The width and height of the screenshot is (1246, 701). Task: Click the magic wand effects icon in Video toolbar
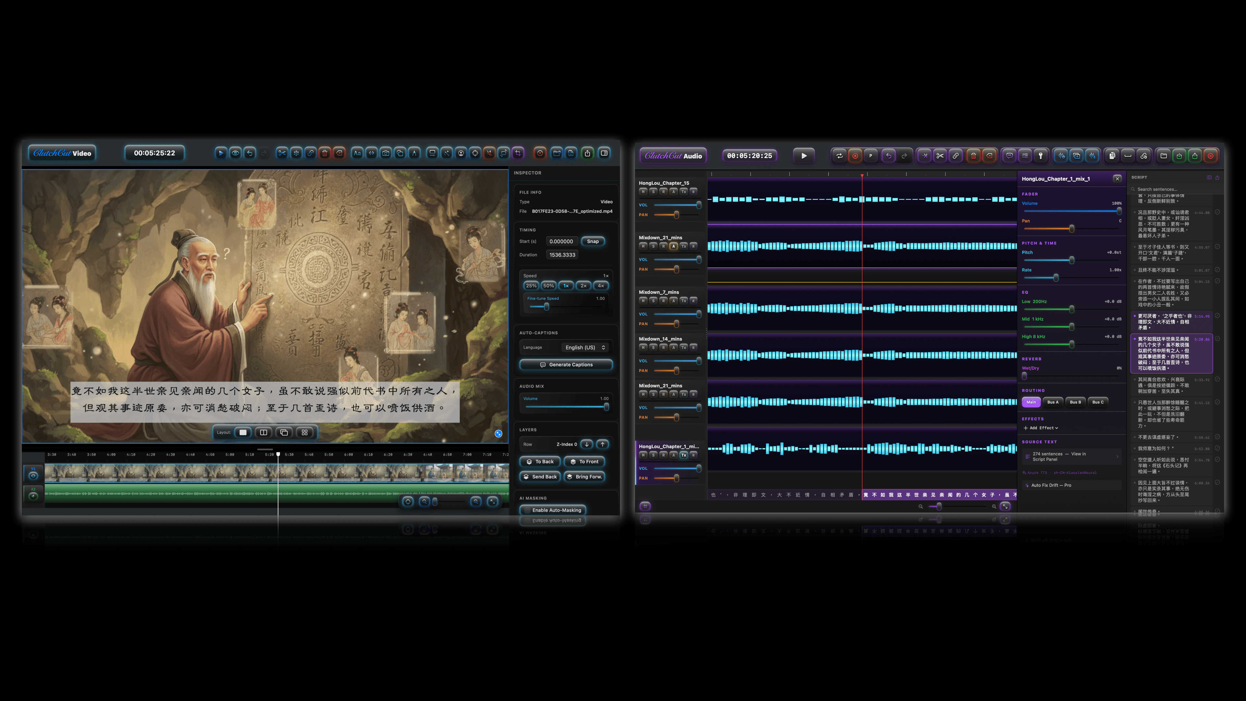[x=446, y=154]
